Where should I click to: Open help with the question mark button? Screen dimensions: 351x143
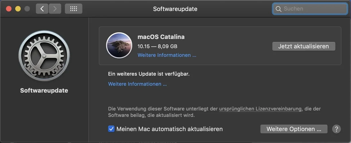[x=336, y=129]
